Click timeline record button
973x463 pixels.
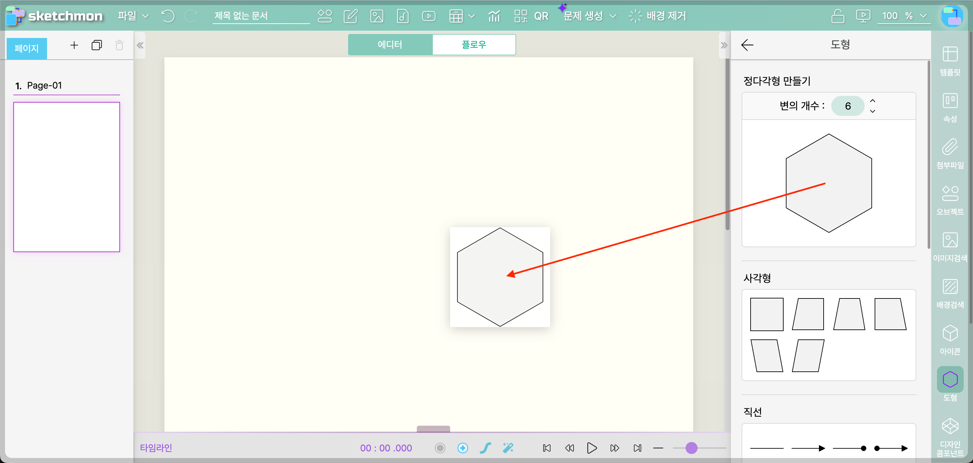[440, 448]
